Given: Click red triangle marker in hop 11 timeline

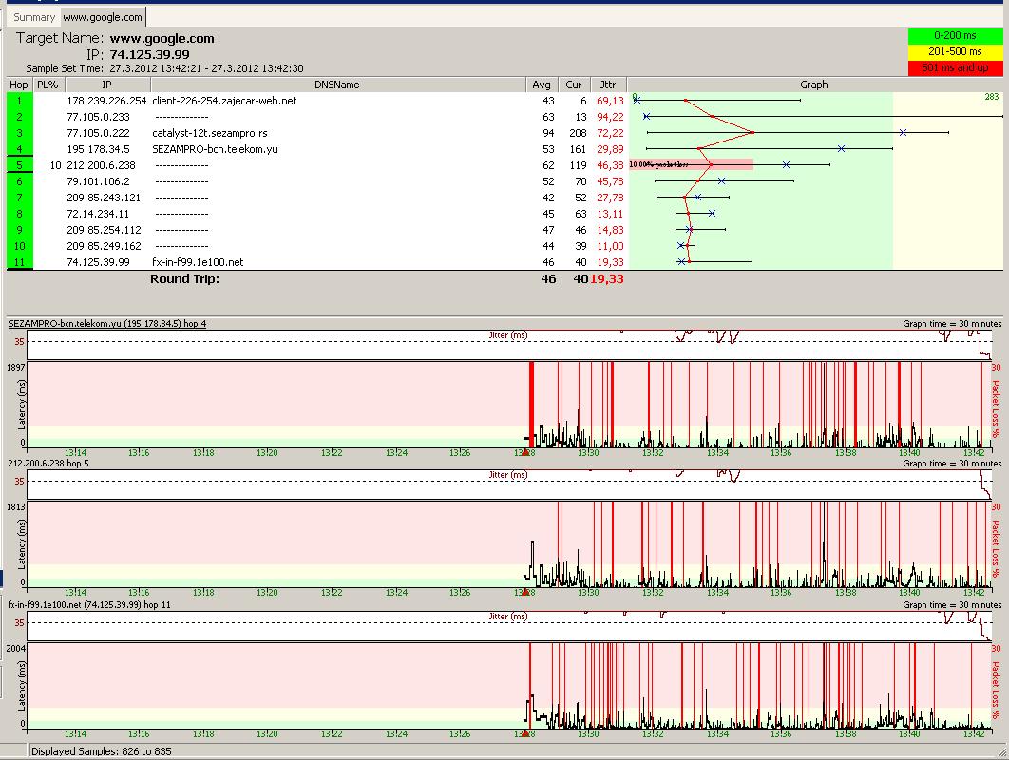Looking at the screenshot, I should point(525,733).
